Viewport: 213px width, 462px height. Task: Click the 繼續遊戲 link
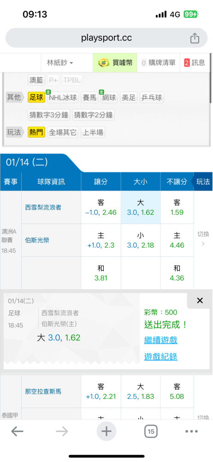pos(160,340)
